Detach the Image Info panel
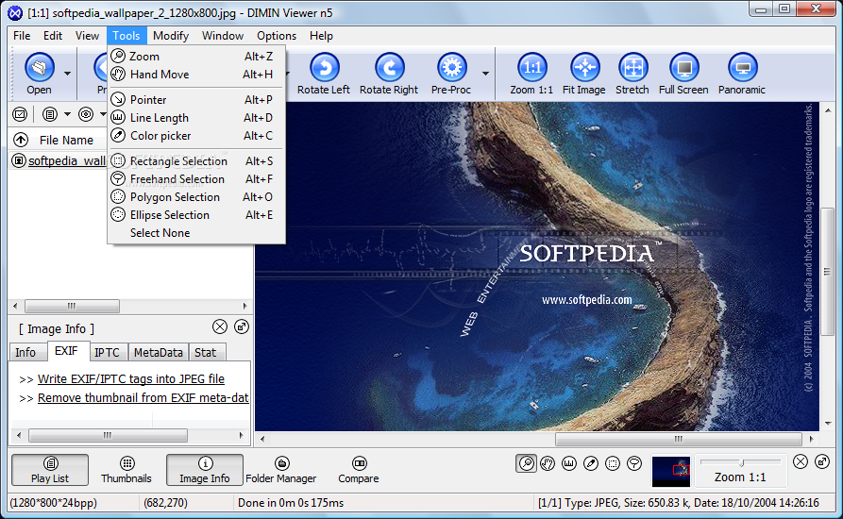Image resolution: width=843 pixels, height=519 pixels. (x=242, y=326)
